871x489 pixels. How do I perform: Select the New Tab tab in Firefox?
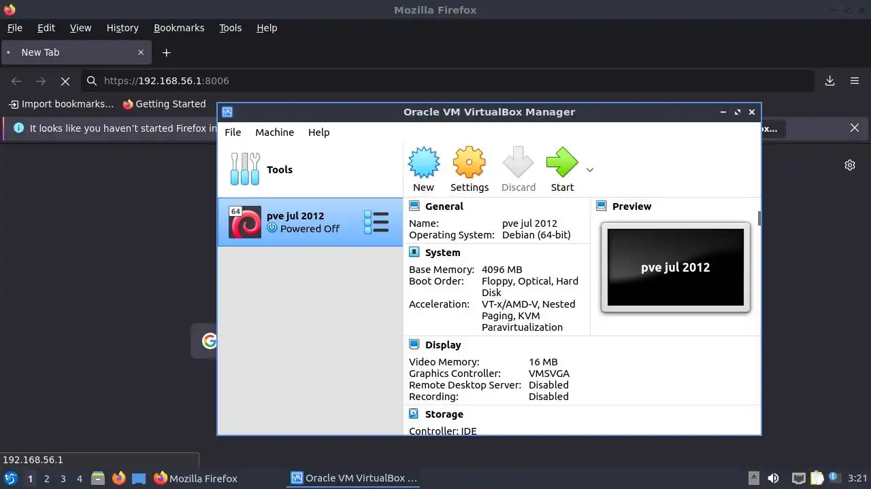point(76,52)
